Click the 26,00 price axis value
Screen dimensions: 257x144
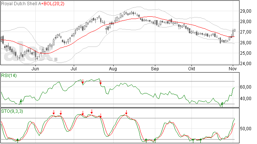tap(246, 43)
